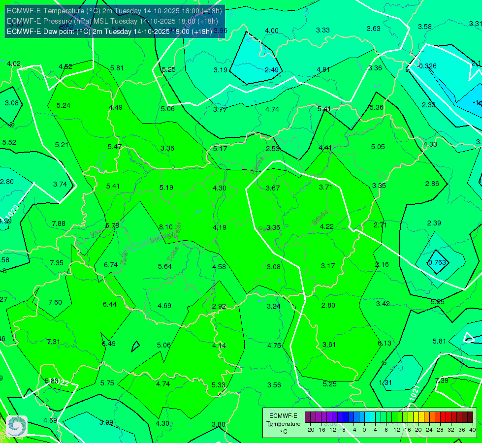Click the 2.49 temperature value
482x443 pixels.
(271, 70)
